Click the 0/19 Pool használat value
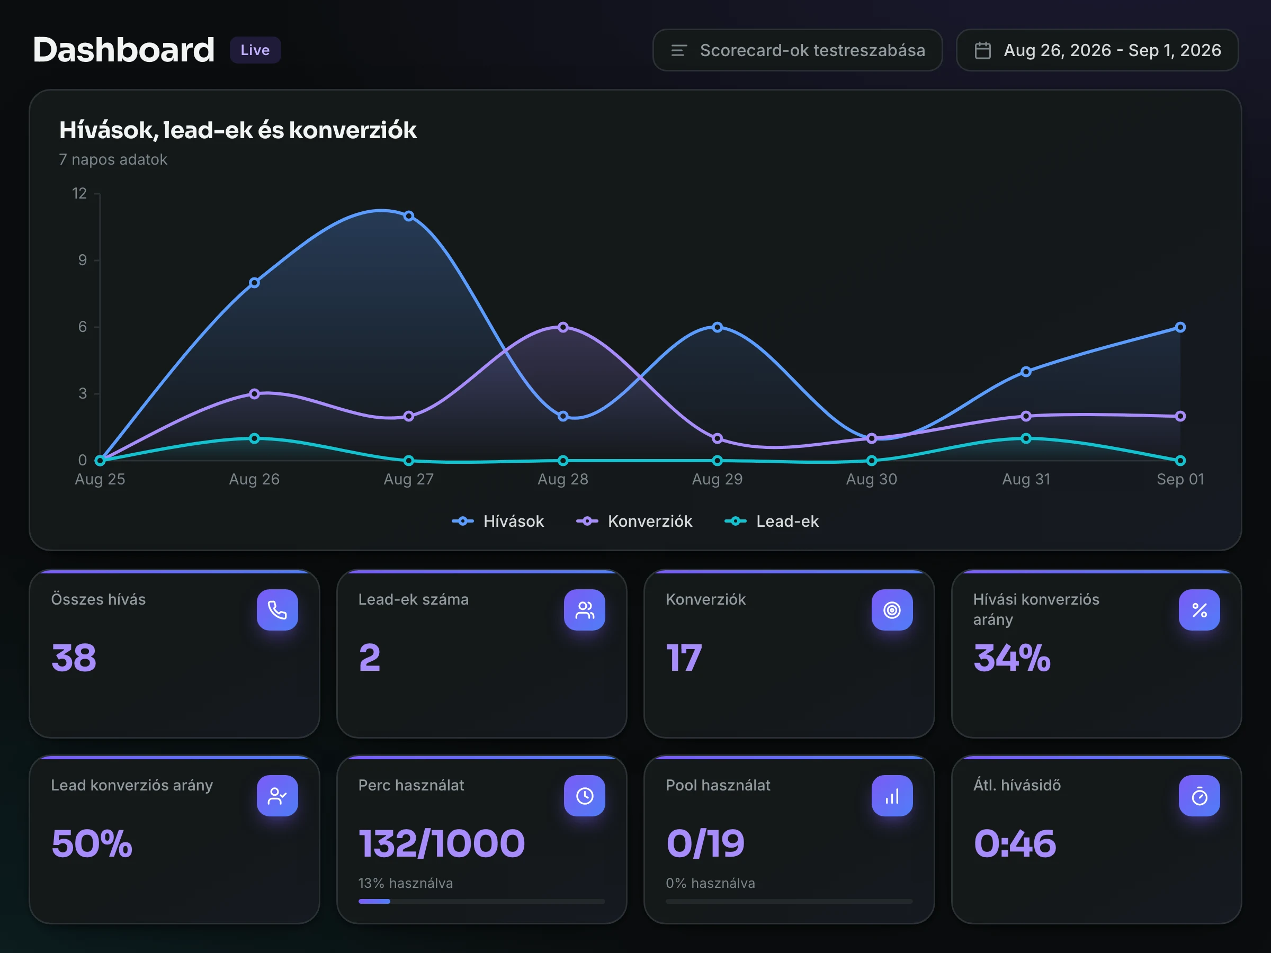The height and width of the screenshot is (953, 1271). click(705, 844)
